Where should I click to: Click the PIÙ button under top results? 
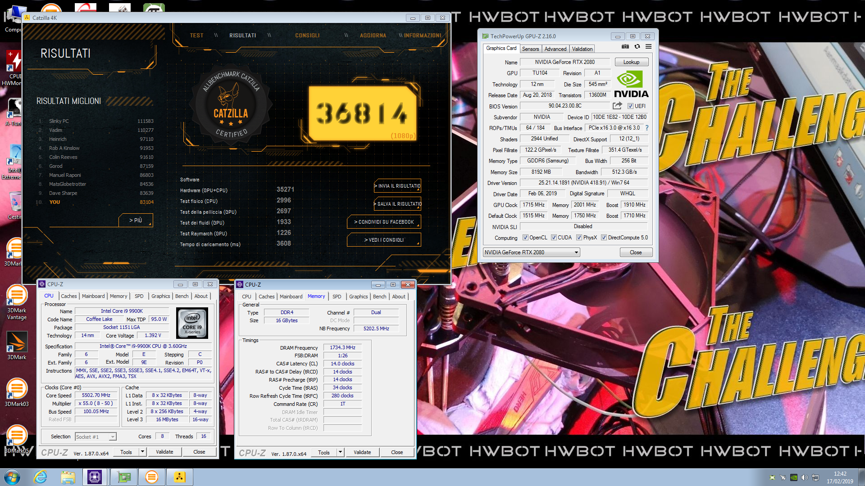point(136,220)
